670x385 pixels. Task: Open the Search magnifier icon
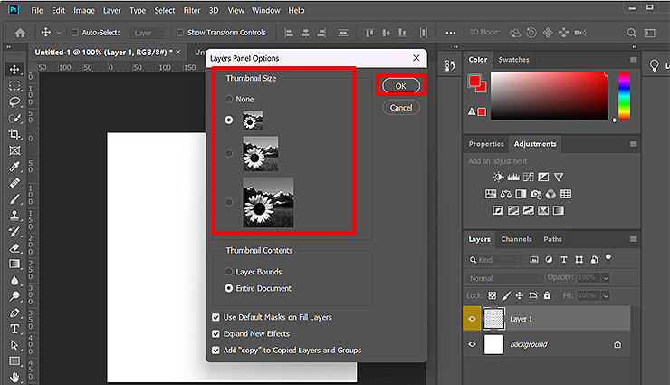631,33
